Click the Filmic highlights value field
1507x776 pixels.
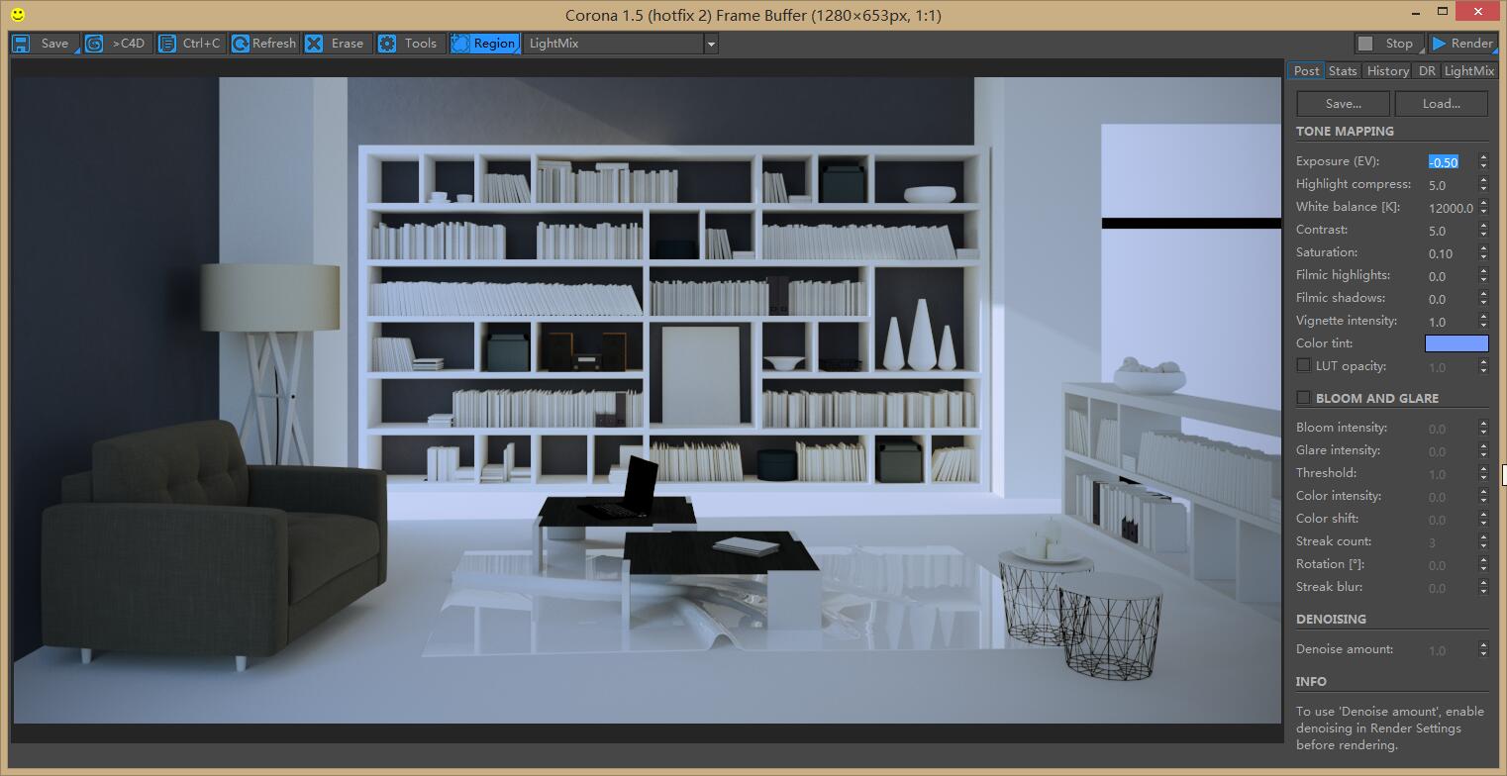1451,276
